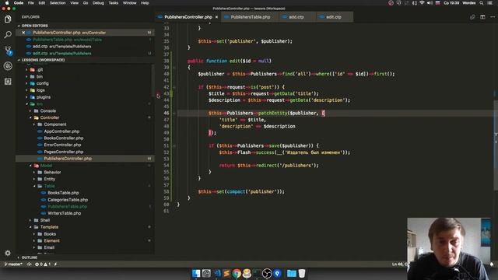Select add.ctp in Open Editors list
The image size is (498, 280).
click(85, 47)
